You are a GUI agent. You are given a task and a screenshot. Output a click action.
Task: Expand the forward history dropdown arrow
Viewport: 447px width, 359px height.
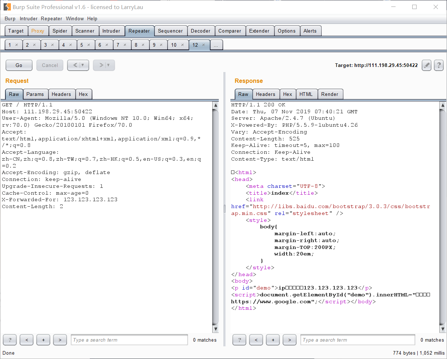108,65
